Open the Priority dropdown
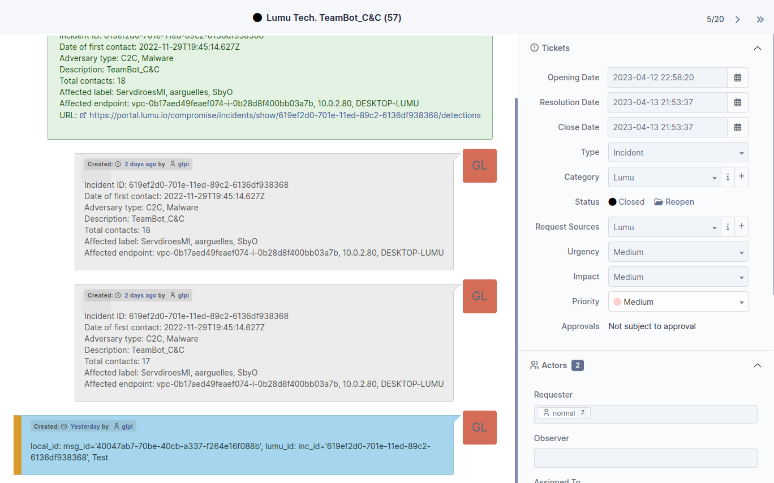The width and height of the screenshot is (774, 483). [678, 301]
